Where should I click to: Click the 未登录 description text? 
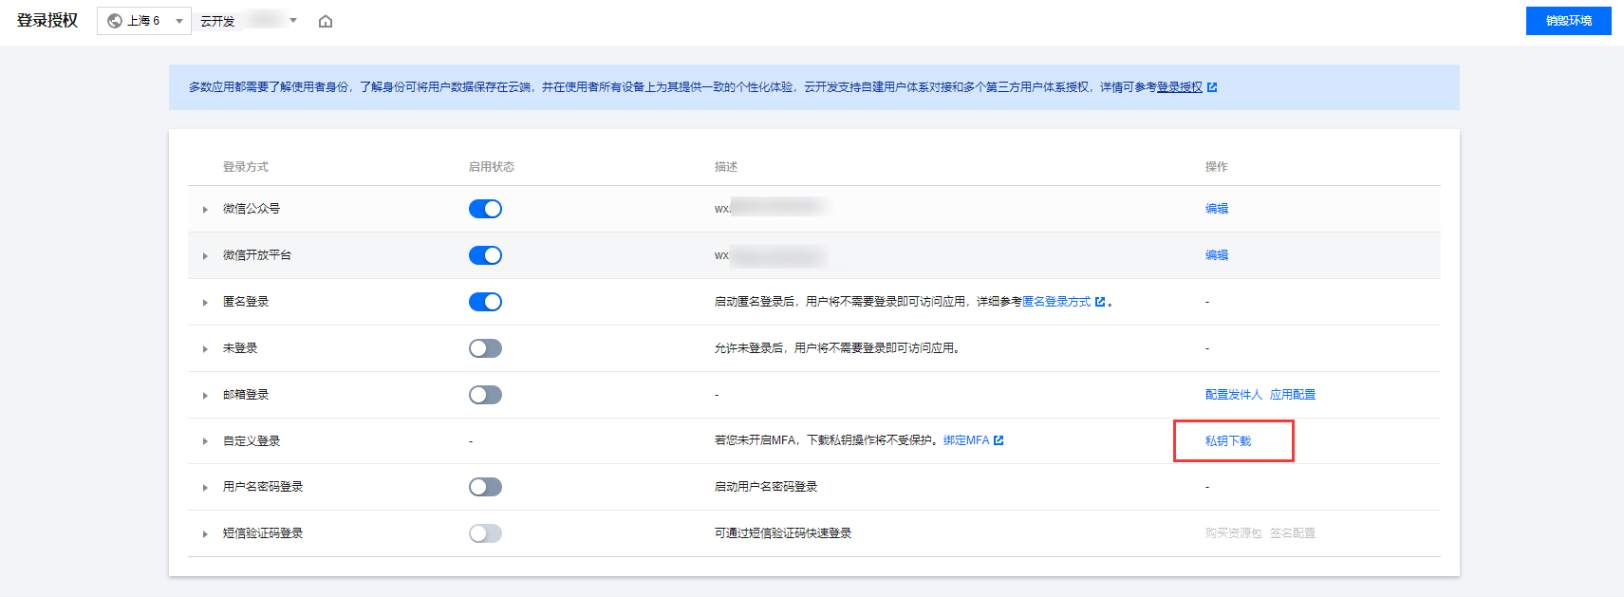pos(839,348)
